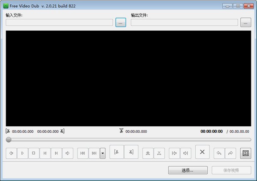This screenshot has height=181, width=257.
Task: Toggle the fullscreen preview button
Action: (245, 153)
